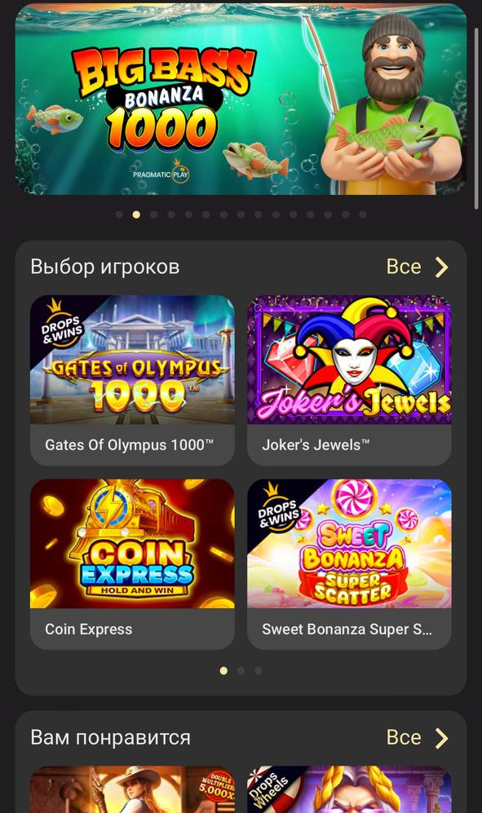Open the cowgirl game with 5,000x multiplier badge
The width and height of the screenshot is (482, 813).
tap(132, 789)
